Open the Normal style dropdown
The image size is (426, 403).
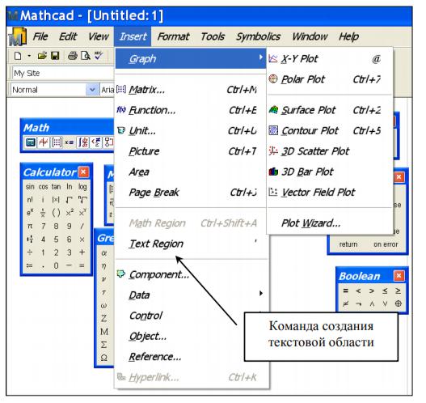[92, 90]
